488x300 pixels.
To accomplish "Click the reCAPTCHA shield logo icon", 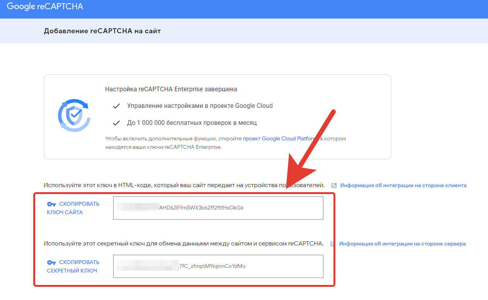I will 74,115.
